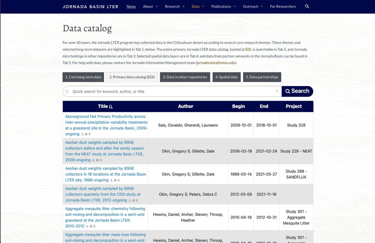Click the jornada.data@nmsu.edu email link
The height and width of the screenshot is (243, 375).
coord(216,63)
